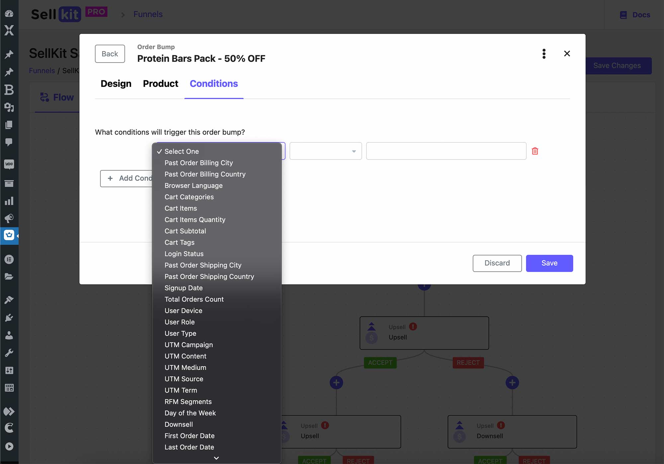The height and width of the screenshot is (464, 664).
Task: Click the Elementor sidebar icon
Action: tap(9, 259)
